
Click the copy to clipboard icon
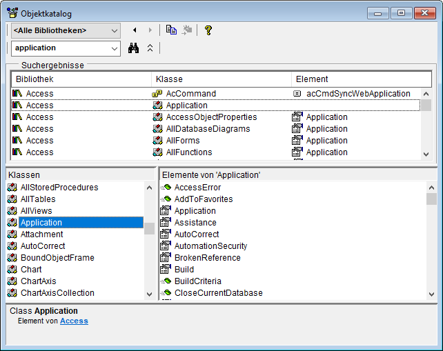[171, 30]
